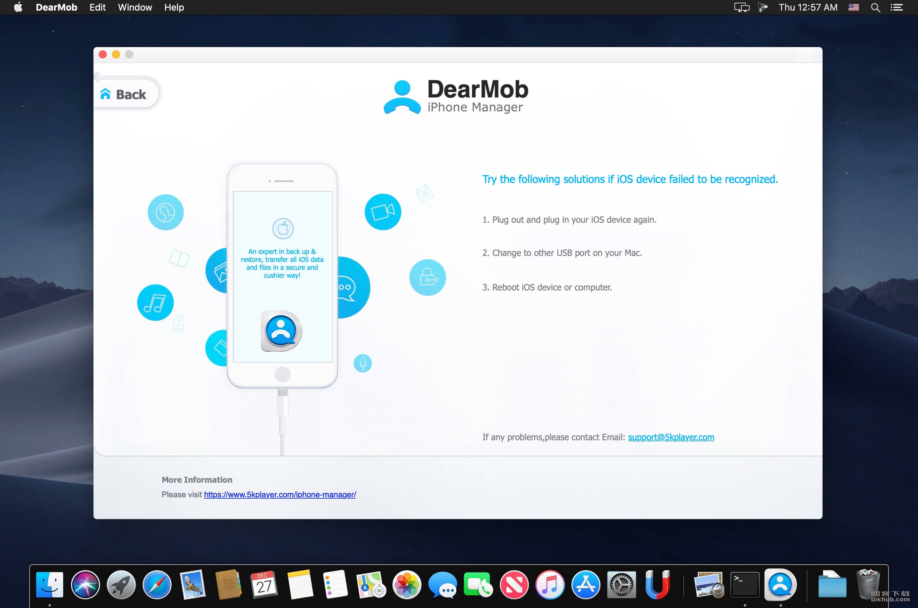The width and height of the screenshot is (918, 608).
Task: Click the DearMob app icon on phone screen
Action: point(281,331)
